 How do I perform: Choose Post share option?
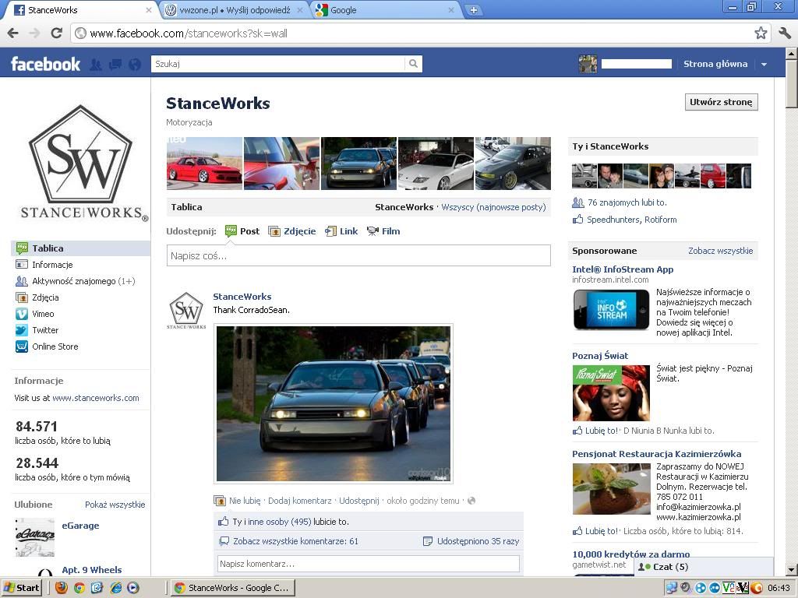click(242, 230)
